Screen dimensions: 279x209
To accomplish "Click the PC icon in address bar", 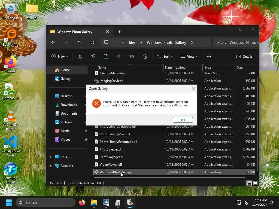I will pos(106,42).
